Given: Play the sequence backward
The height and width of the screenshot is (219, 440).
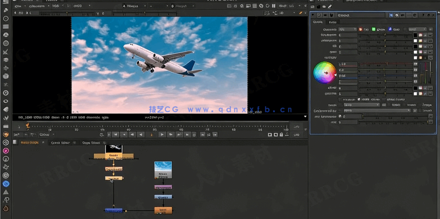Looking at the screenshot, I should pos(141,135).
